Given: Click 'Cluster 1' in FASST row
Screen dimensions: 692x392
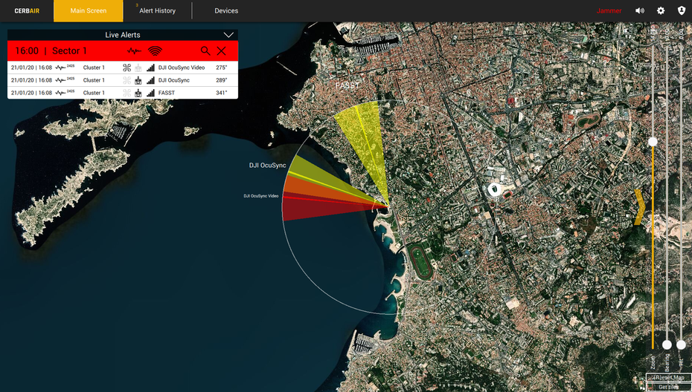Looking at the screenshot, I should pyautogui.click(x=94, y=93).
